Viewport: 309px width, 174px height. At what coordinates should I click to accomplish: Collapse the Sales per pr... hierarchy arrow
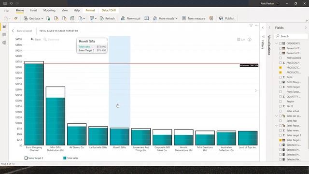(277, 116)
